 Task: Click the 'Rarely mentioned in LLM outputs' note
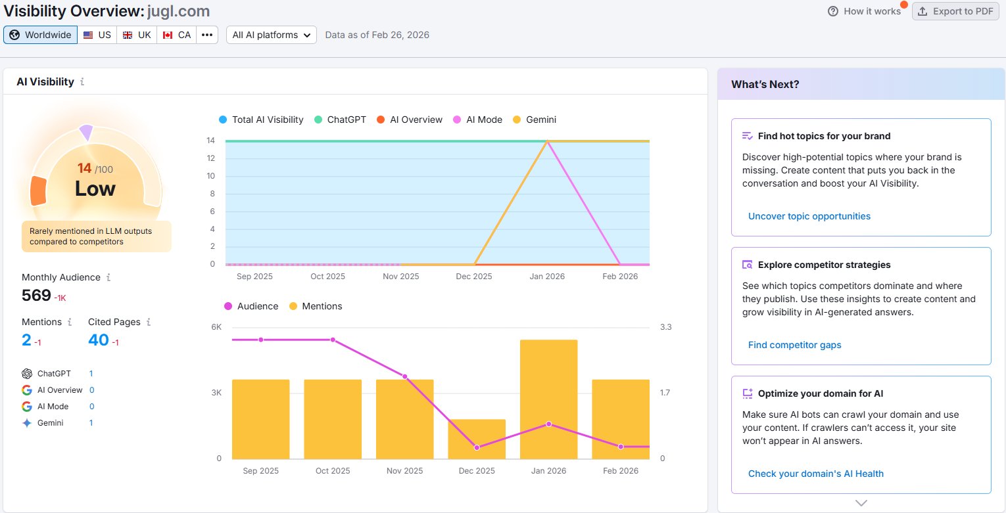(96, 236)
